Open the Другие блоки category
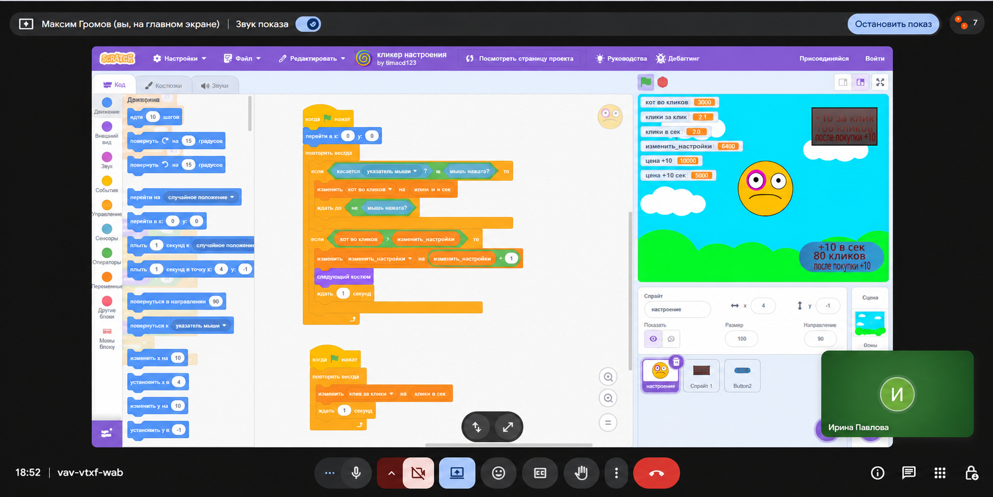The height and width of the screenshot is (497, 993). pos(107,308)
